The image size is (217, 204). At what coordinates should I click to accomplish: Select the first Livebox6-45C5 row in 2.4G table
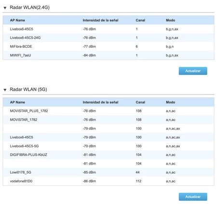pyautogui.click(x=108, y=29)
